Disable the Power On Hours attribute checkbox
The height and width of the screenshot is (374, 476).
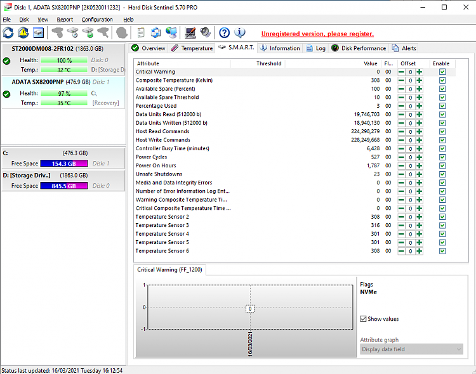442,165
